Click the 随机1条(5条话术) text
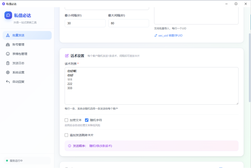Image resolution: width=251 pixels, height=168 pixels. point(101,146)
